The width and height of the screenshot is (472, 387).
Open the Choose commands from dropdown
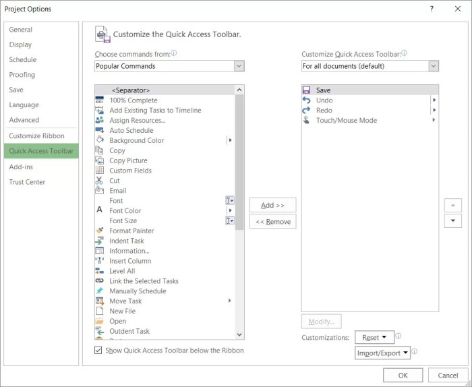pyautogui.click(x=169, y=66)
